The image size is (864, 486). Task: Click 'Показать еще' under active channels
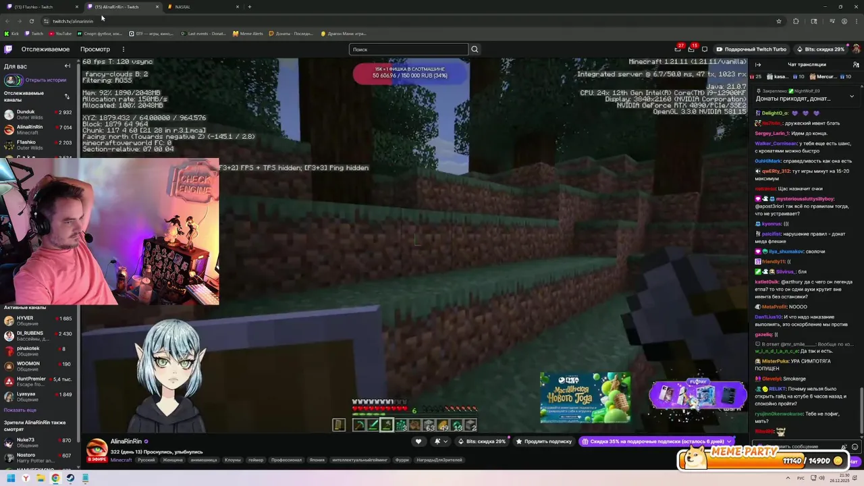click(20, 410)
